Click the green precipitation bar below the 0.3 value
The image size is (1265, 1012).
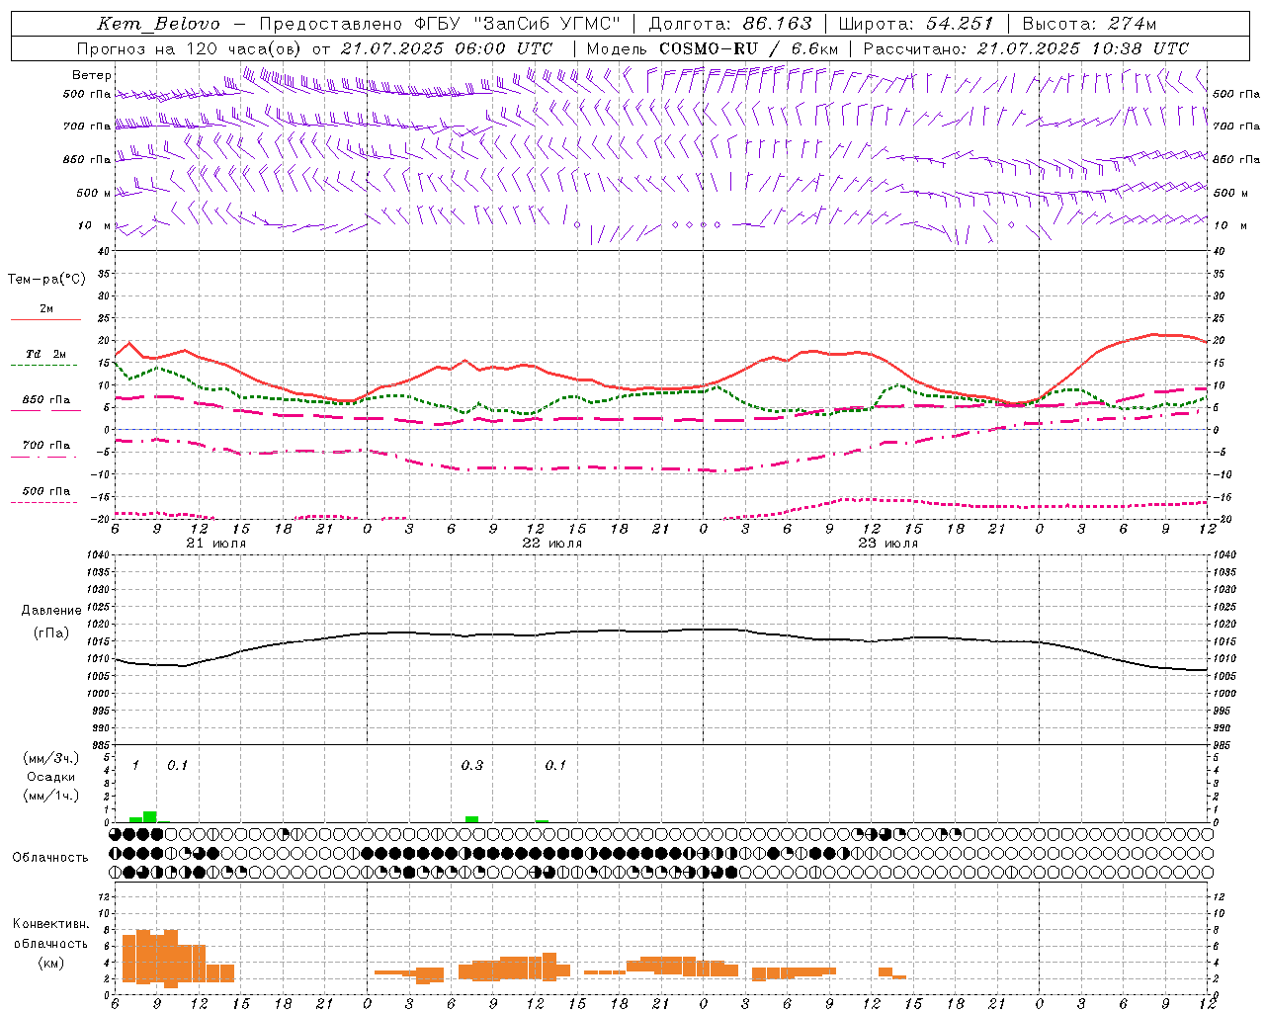point(471,819)
